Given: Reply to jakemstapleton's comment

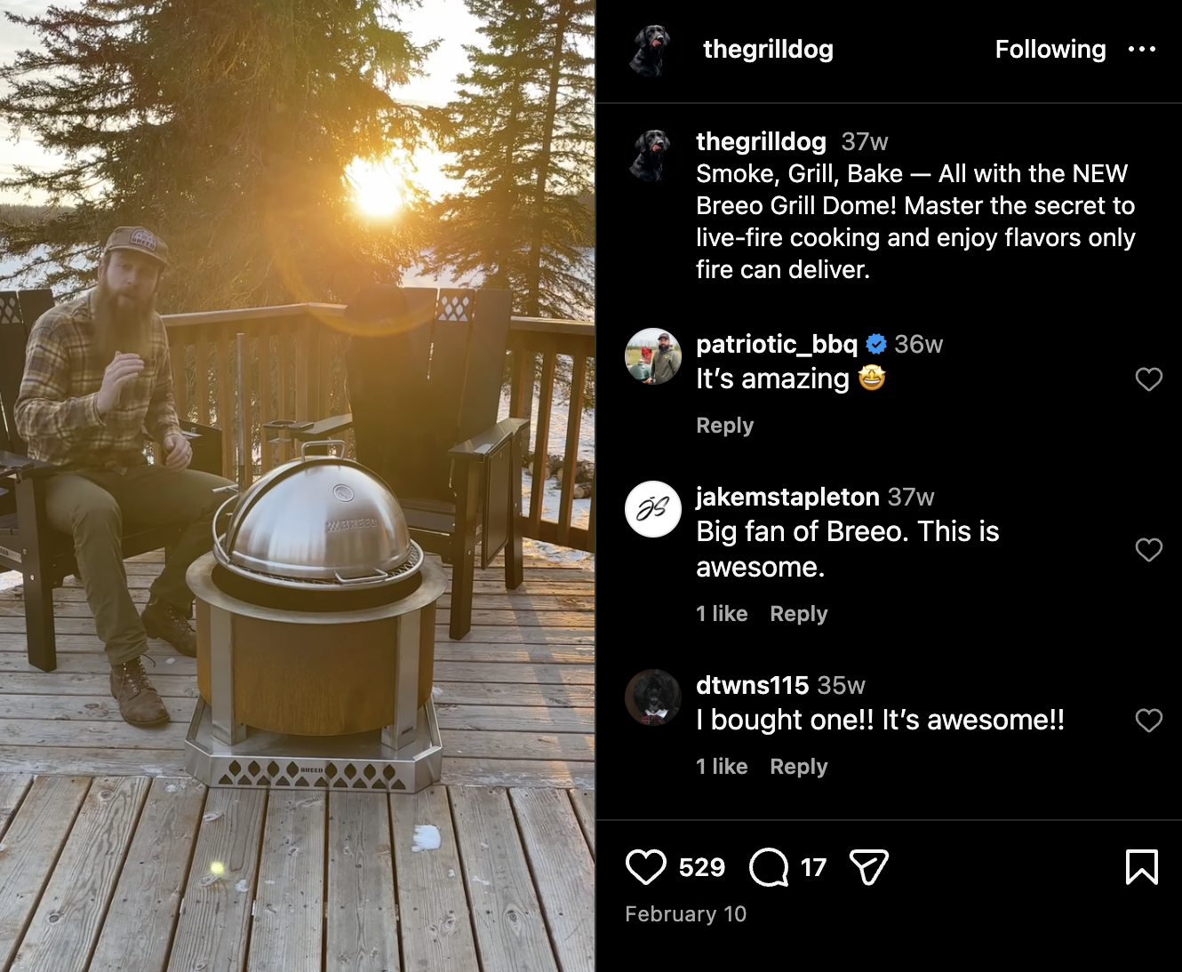Looking at the screenshot, I should click(x=799, y=614).
